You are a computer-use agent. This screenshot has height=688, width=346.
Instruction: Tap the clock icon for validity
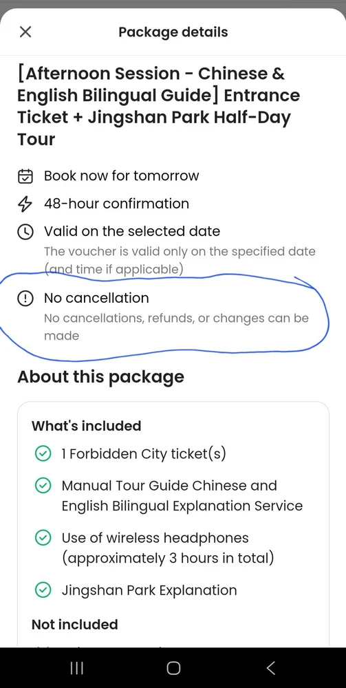pyautogui.click(x=25, y=232)
